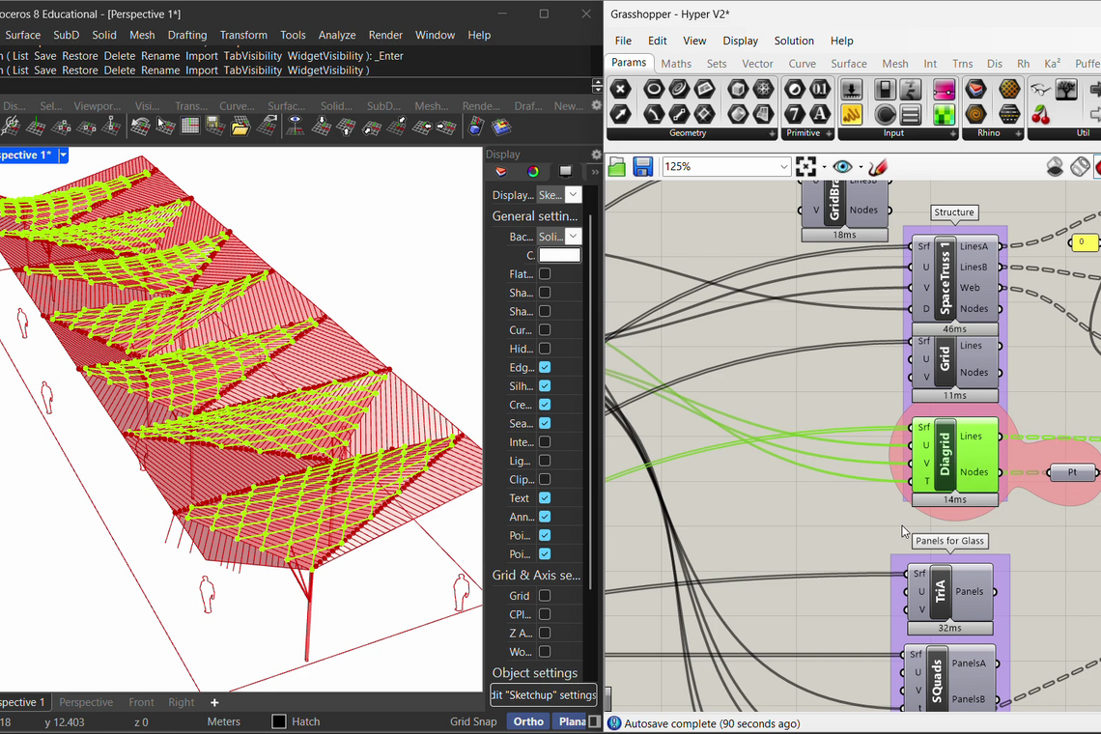The image size is (1101, 734).
Task: Toggle the Ortho button in status bar
Action: pyautogui.click(x=528, y=721)
